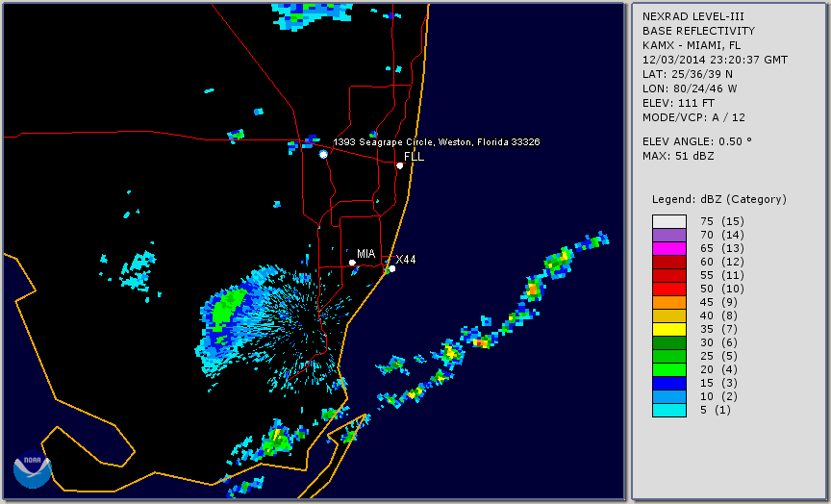831x504 pixels.
Task: Click the NOAA logo icon
Action: click(33, 469)
